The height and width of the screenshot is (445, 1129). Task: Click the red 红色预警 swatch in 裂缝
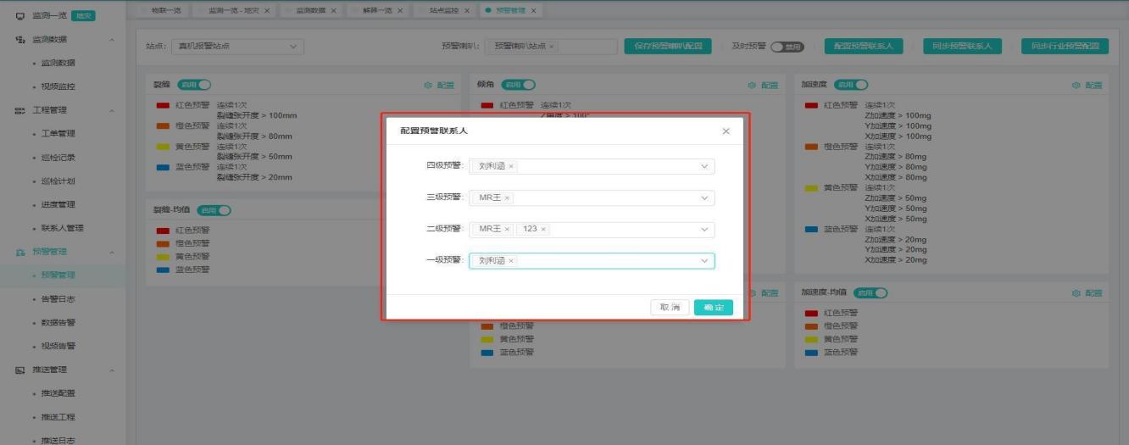[163, 106]
